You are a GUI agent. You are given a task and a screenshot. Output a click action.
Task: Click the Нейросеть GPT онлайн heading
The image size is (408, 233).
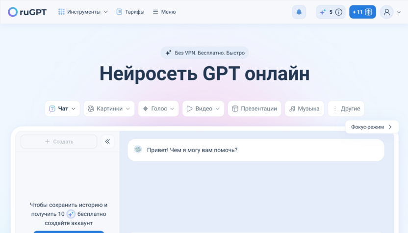coord(204,74)
